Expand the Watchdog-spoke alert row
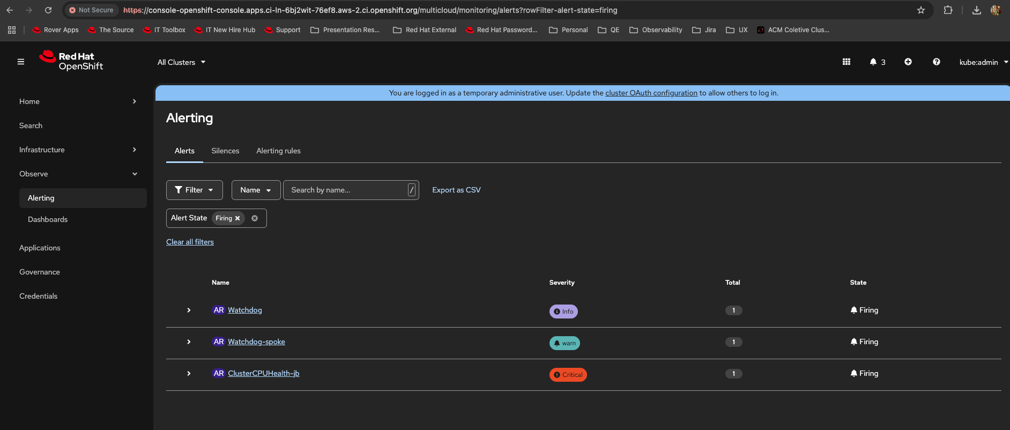This screenshot has height=430, width=1010. (x=189, y=342)
